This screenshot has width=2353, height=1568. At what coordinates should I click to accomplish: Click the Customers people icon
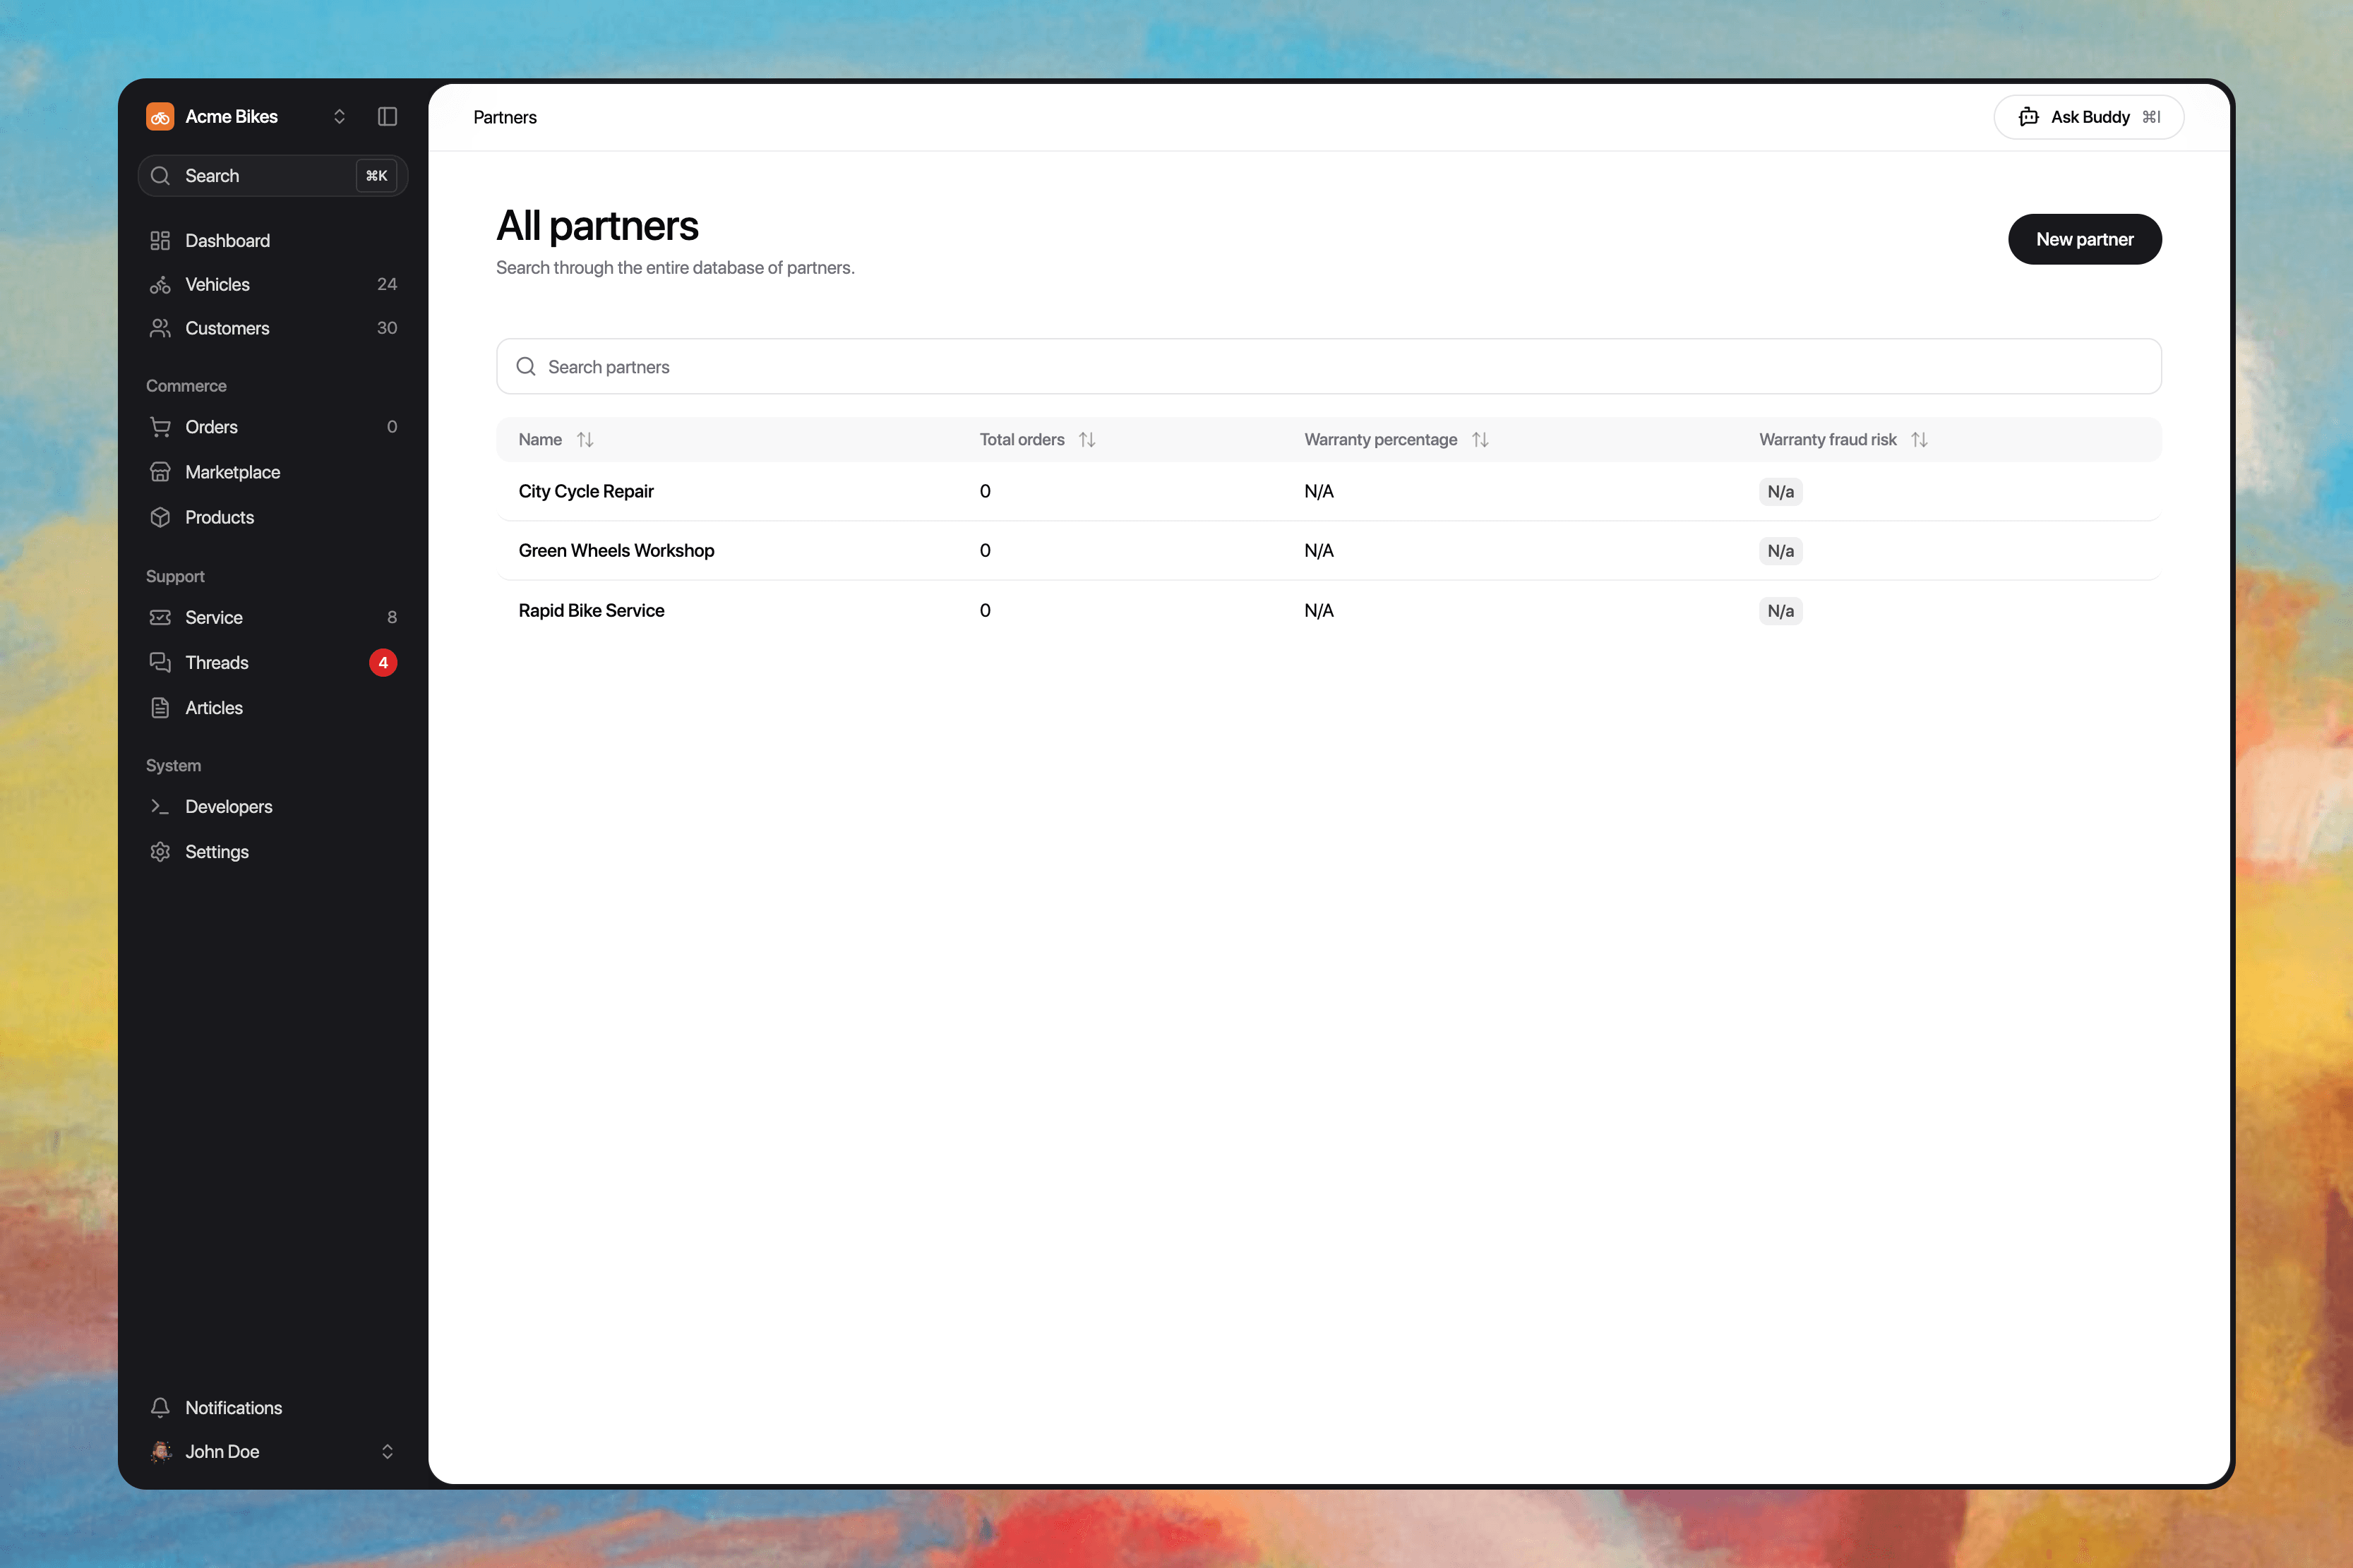coord(160,328)
